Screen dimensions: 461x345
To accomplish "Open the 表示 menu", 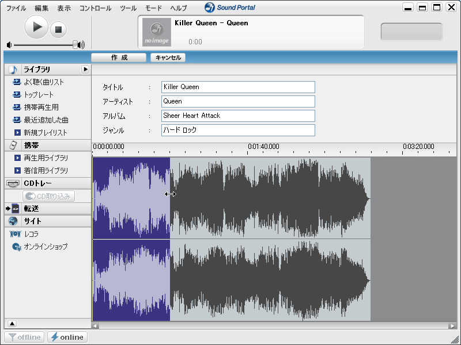I will (x=64, y=8).
